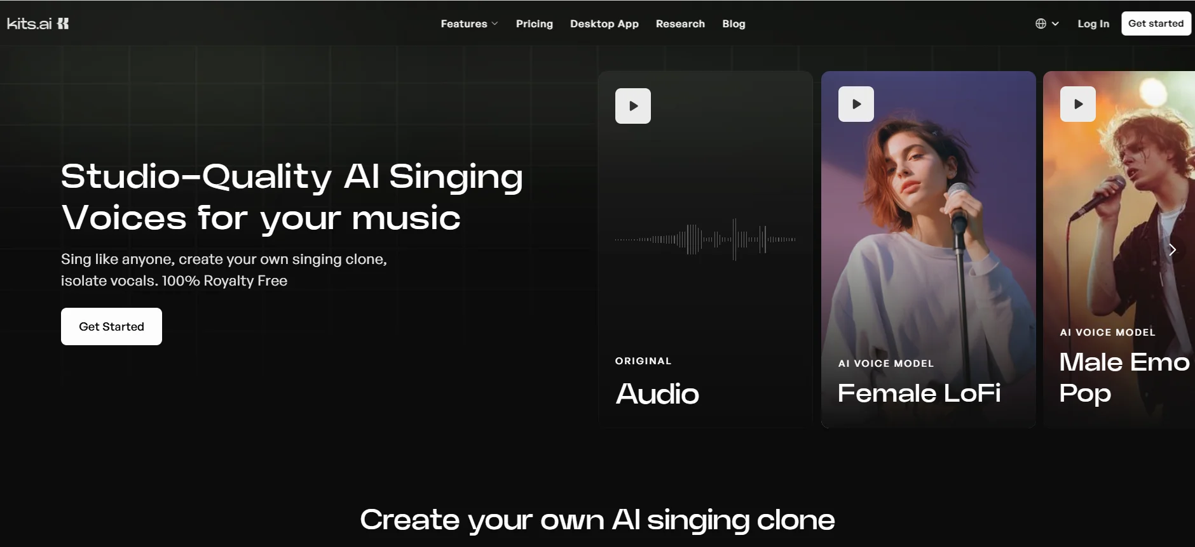Image resolution: width=1195 pixels, height=547 pixels.
Task: Click Log In in the header
Action: click(x=1093, y=23)
